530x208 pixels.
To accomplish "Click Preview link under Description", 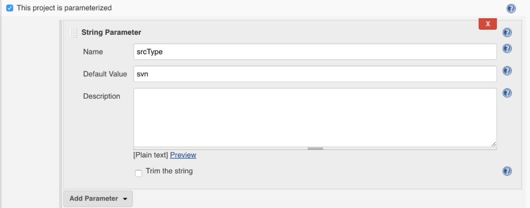I will [183, 155].
